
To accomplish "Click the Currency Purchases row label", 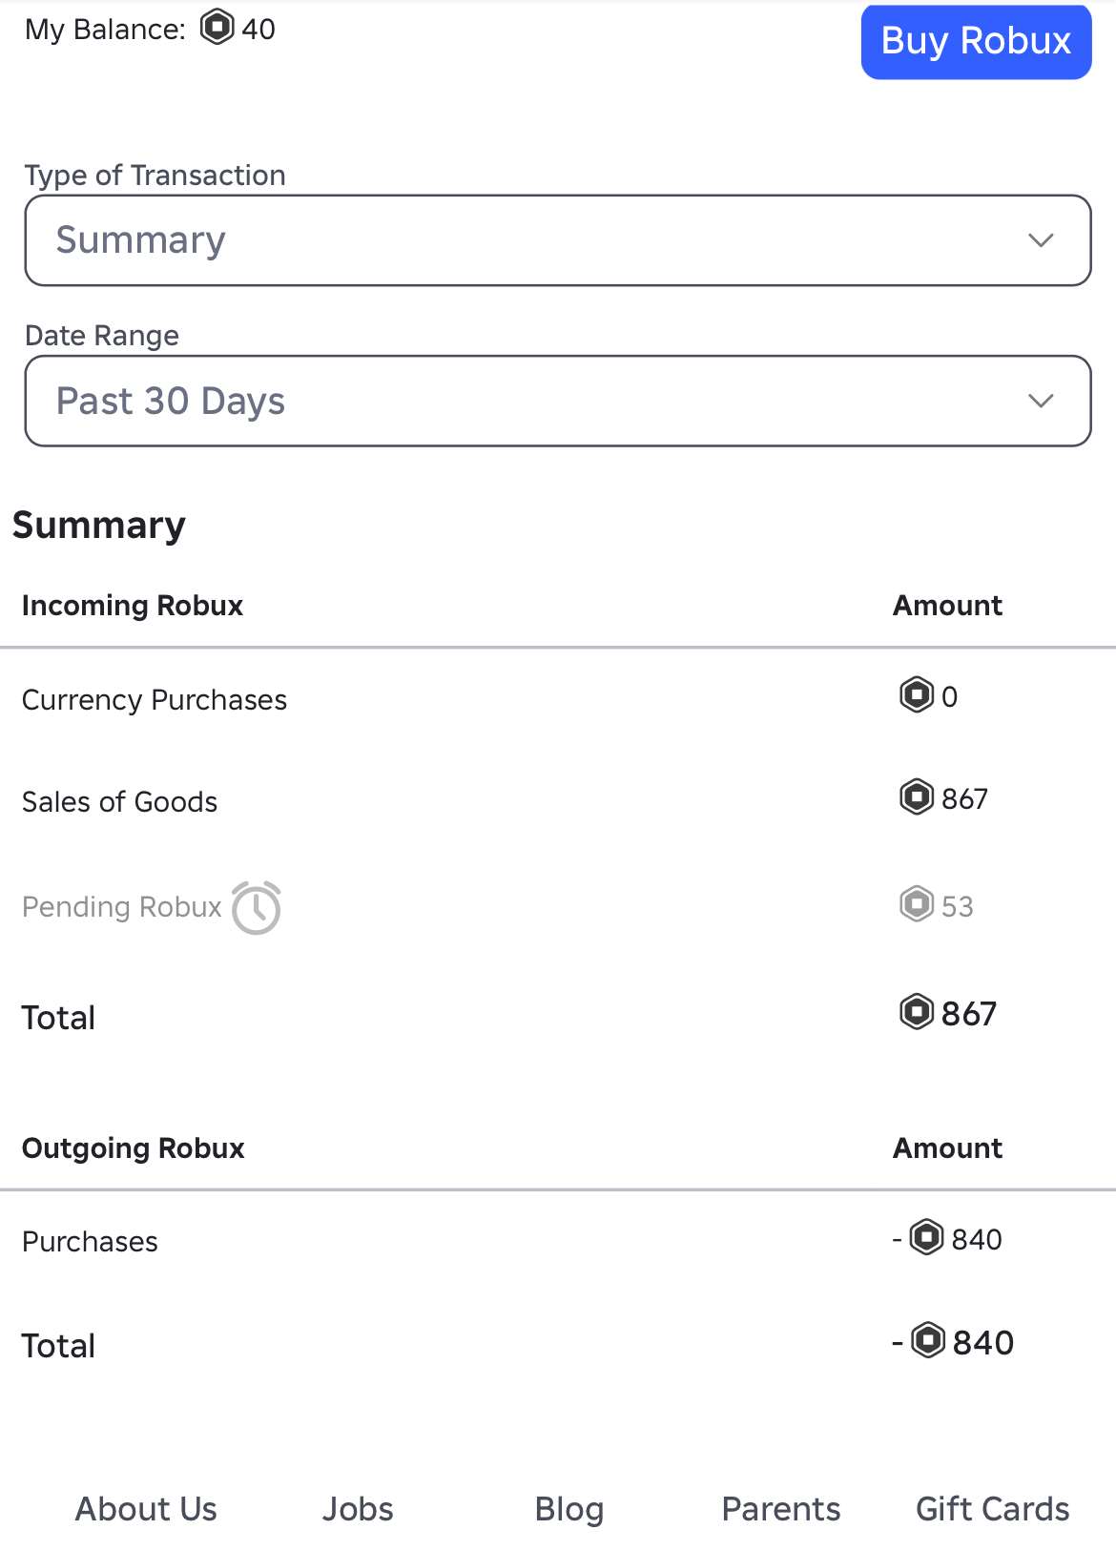I will click(155, 700).
